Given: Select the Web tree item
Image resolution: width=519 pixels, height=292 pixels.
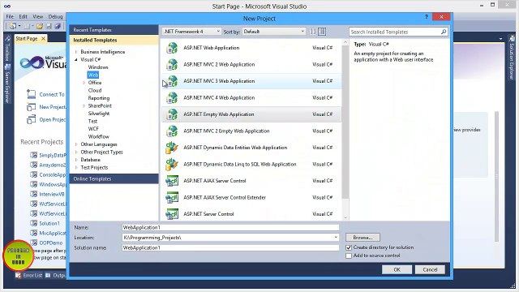Looking at the screenshot, I should click(93, 75).
